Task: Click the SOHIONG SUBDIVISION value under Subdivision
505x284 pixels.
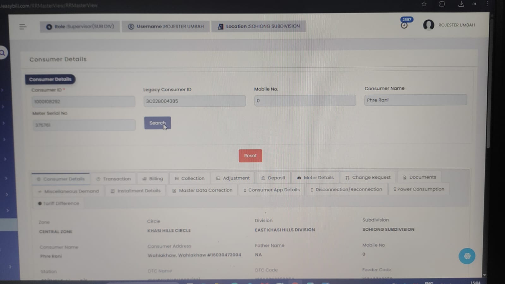Action: [x=388, y=229]
